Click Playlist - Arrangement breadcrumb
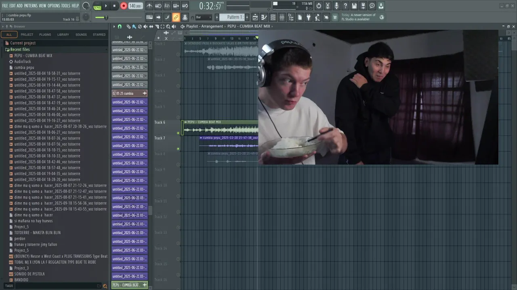 coord(204,26)
